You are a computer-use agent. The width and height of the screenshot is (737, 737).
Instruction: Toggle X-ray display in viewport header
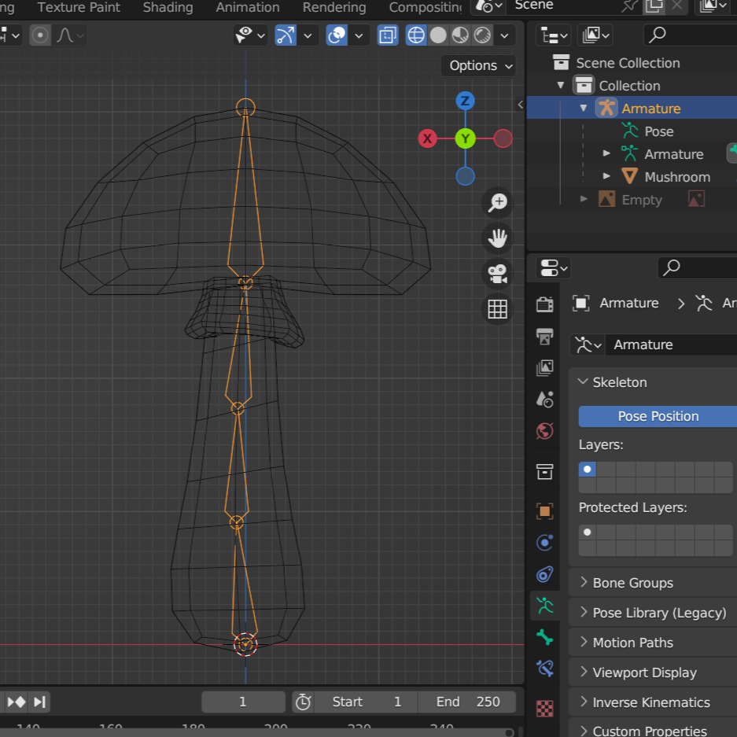point(388,35)
